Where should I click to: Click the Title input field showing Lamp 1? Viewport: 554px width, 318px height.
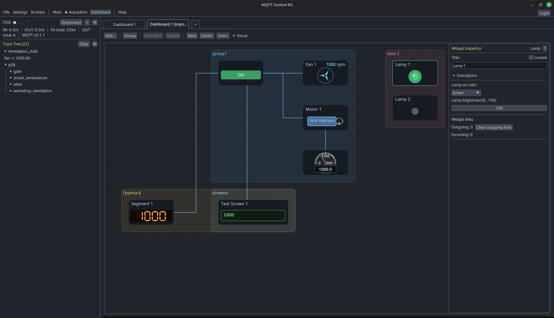point(499,66)
